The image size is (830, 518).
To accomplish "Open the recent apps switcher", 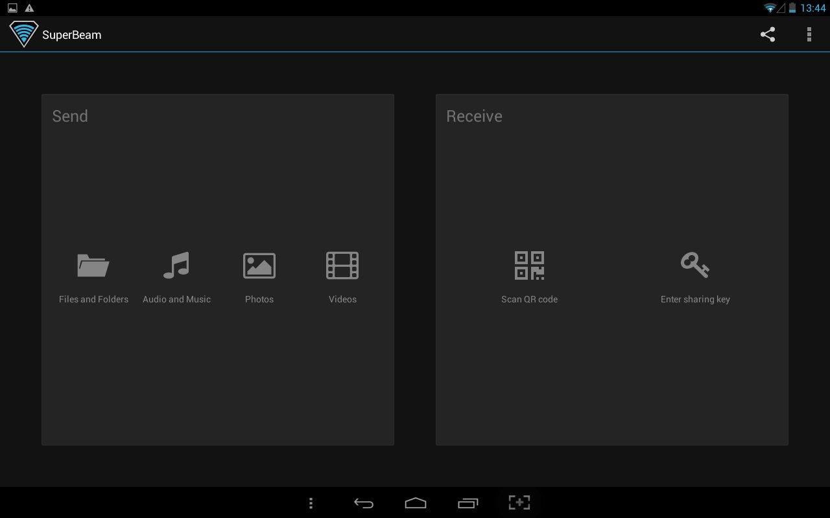I will (468, 502).
